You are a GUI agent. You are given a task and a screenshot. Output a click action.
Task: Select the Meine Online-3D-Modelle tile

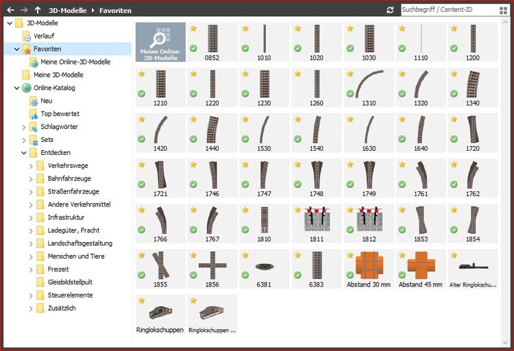coord(160,43)
